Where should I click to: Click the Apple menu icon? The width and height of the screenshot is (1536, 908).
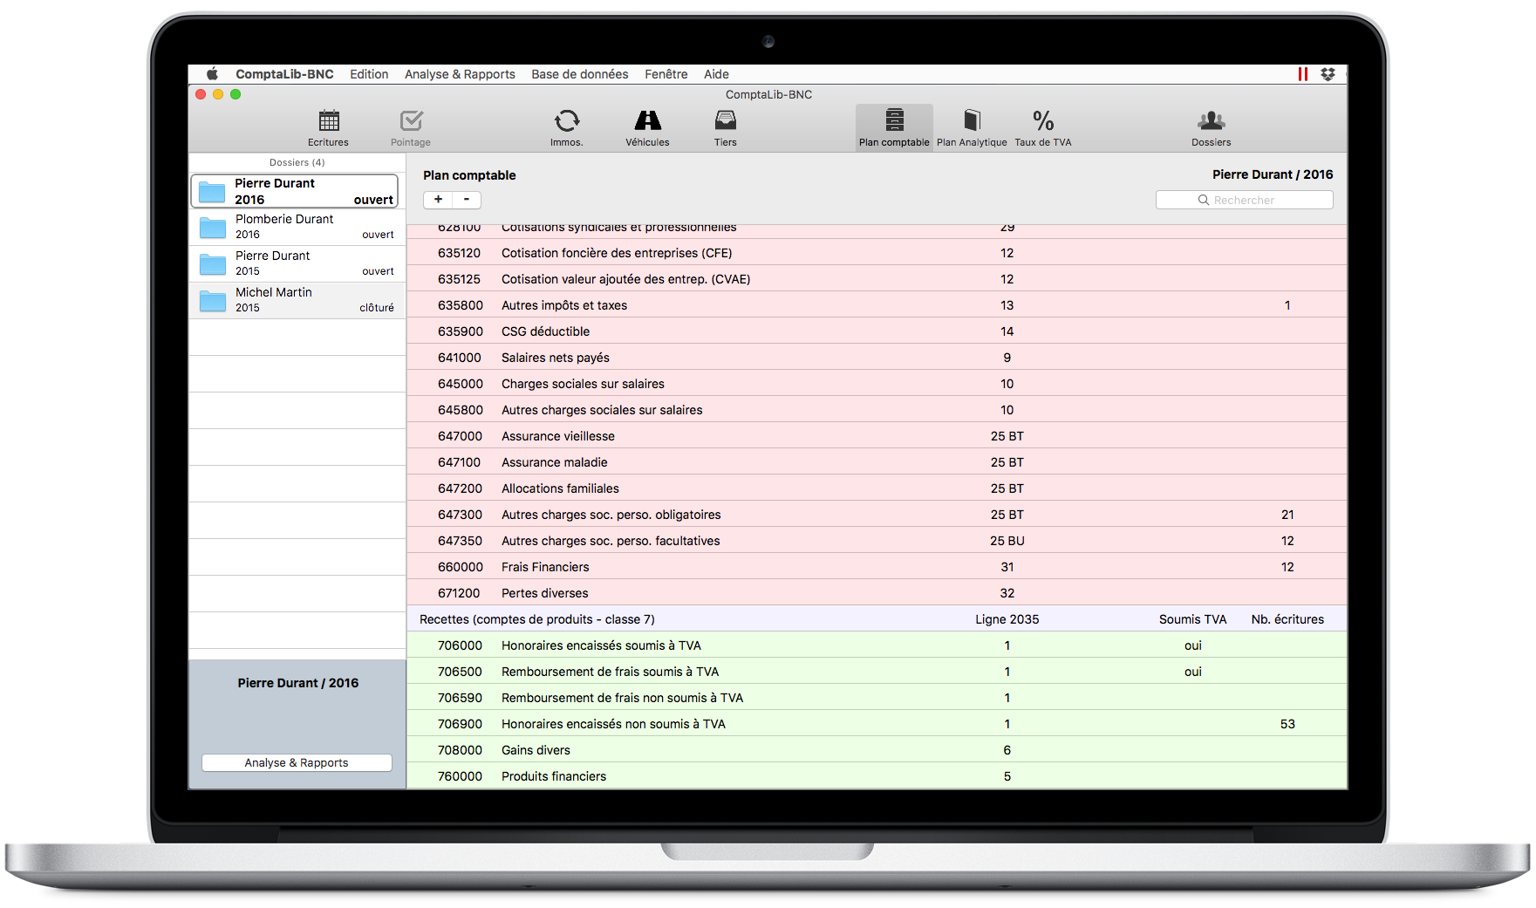click(x=212, y=74)
